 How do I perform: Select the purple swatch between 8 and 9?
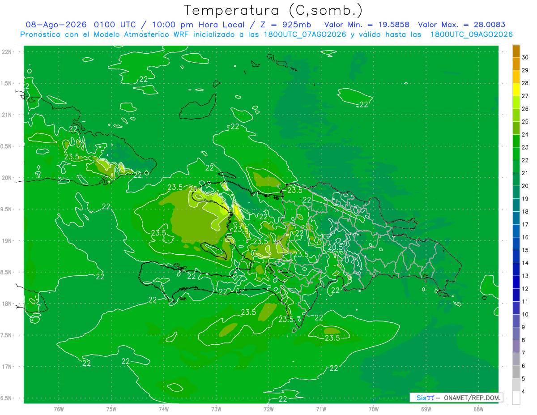[x=516, y=334]
